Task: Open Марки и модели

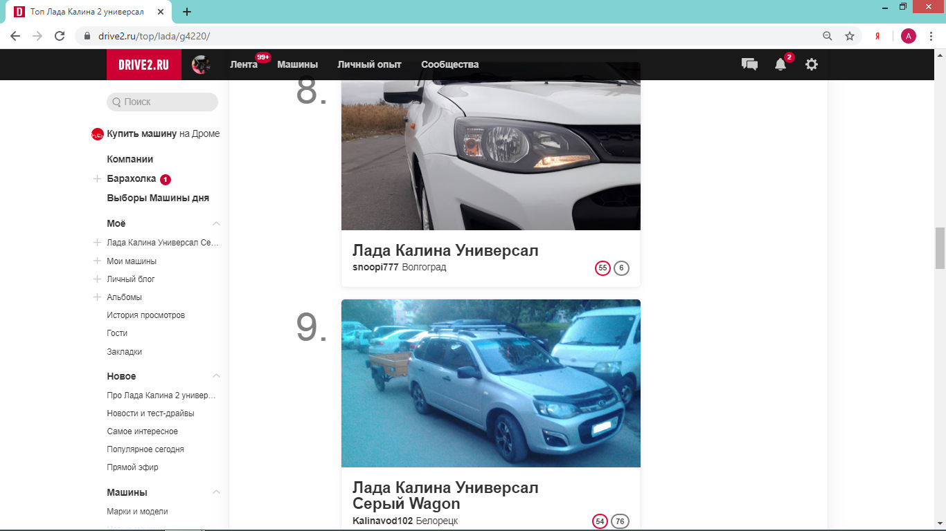Action: pyautogui.click(x=137, y=512)
